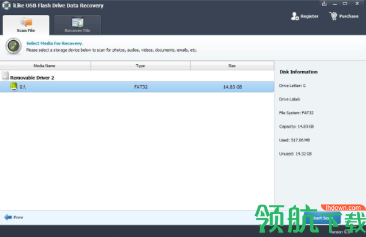366x237 pixels.
Task: Click the Drive Letter: G text
Action: 292,86
